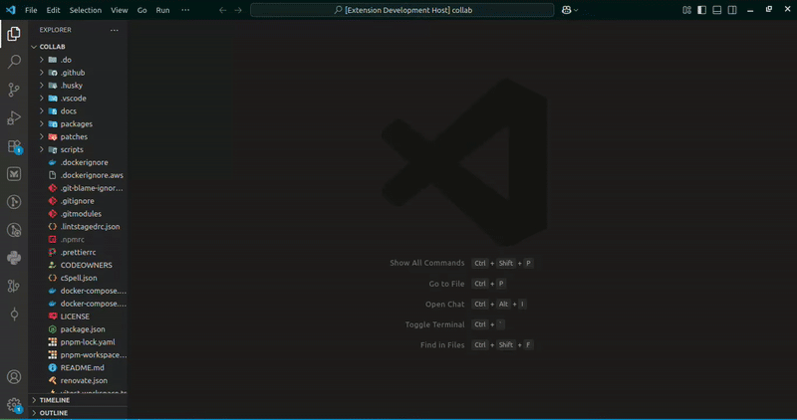Open the Run menu
The image size is (797, 420).
pos(162,10)
